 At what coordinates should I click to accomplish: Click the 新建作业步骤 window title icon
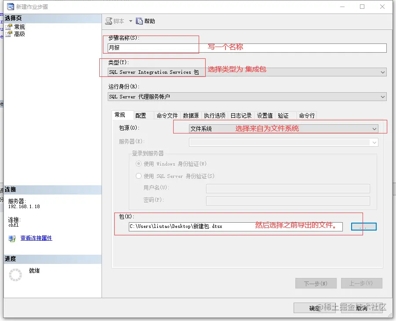(x=11, y=7)
